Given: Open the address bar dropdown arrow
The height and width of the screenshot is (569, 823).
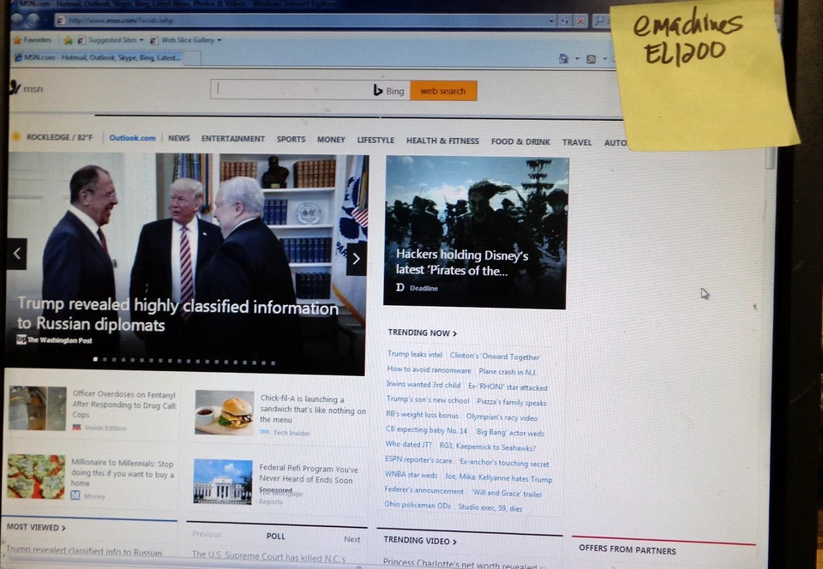Looking at the screenshot, I should pos(551,21).
